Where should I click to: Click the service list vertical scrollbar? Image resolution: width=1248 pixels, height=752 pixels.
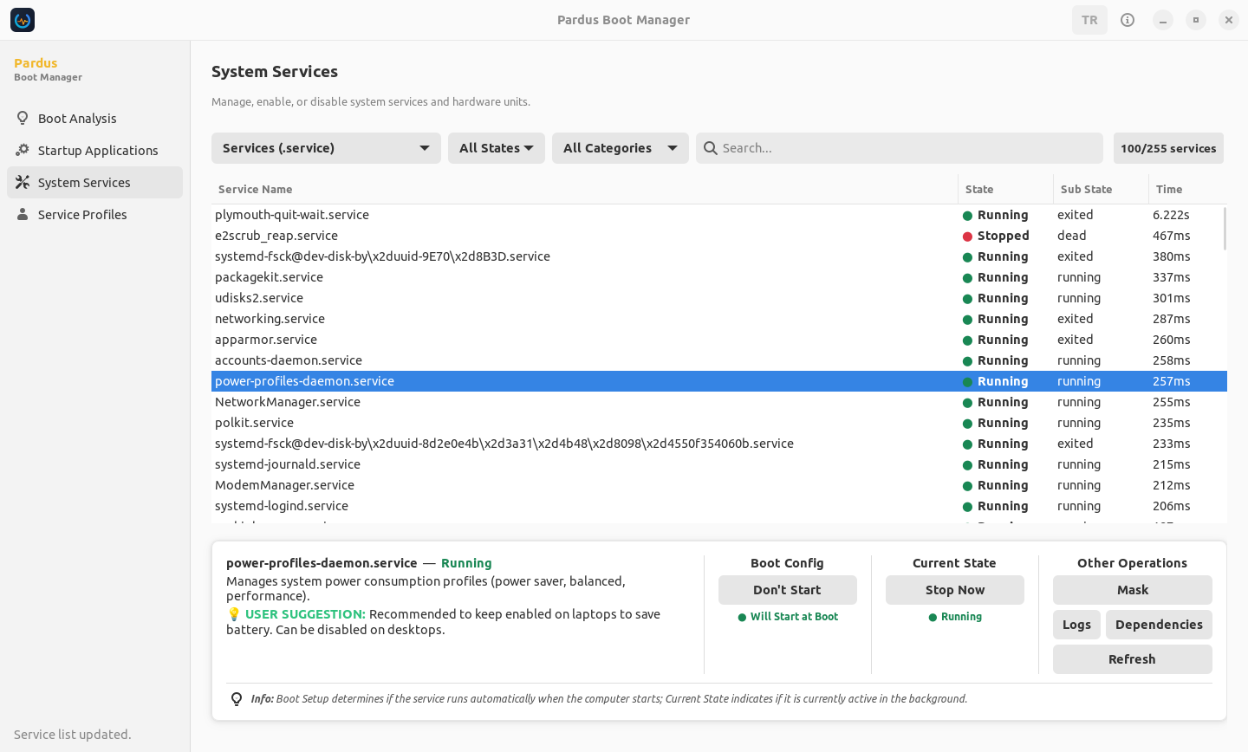pyautogui.click(x=1225, y=229)
